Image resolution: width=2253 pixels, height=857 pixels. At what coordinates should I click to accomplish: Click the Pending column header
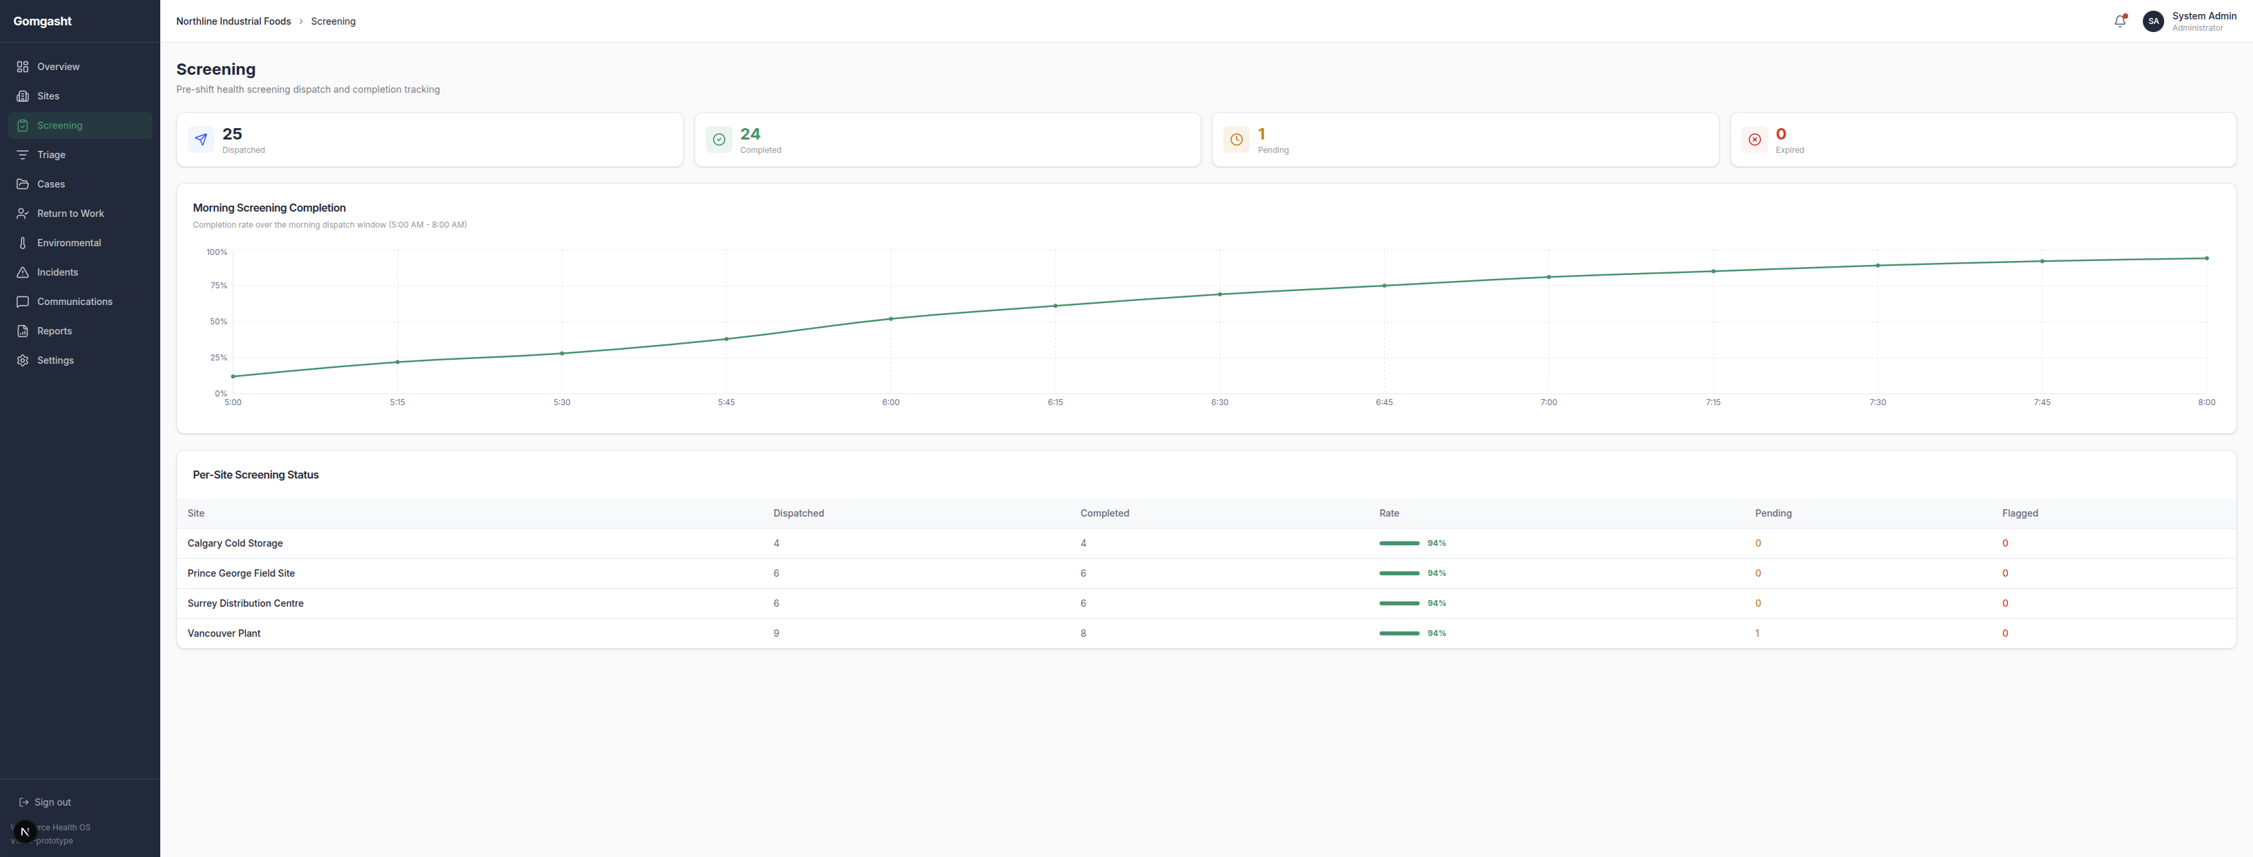tap(1773, 513)
